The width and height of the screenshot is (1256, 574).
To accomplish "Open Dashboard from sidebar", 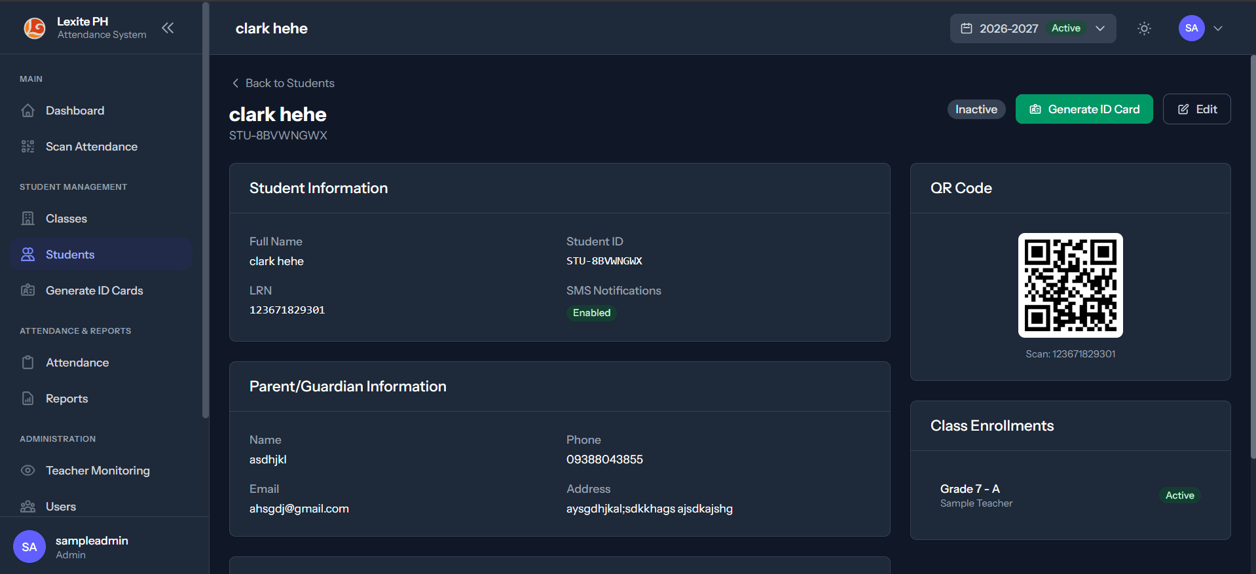I will click(101, 111).
